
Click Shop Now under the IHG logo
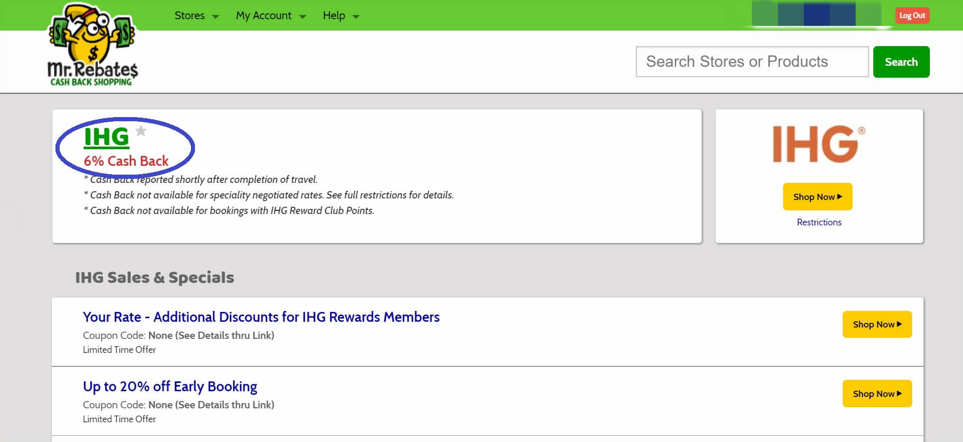[x=817, y=197]
